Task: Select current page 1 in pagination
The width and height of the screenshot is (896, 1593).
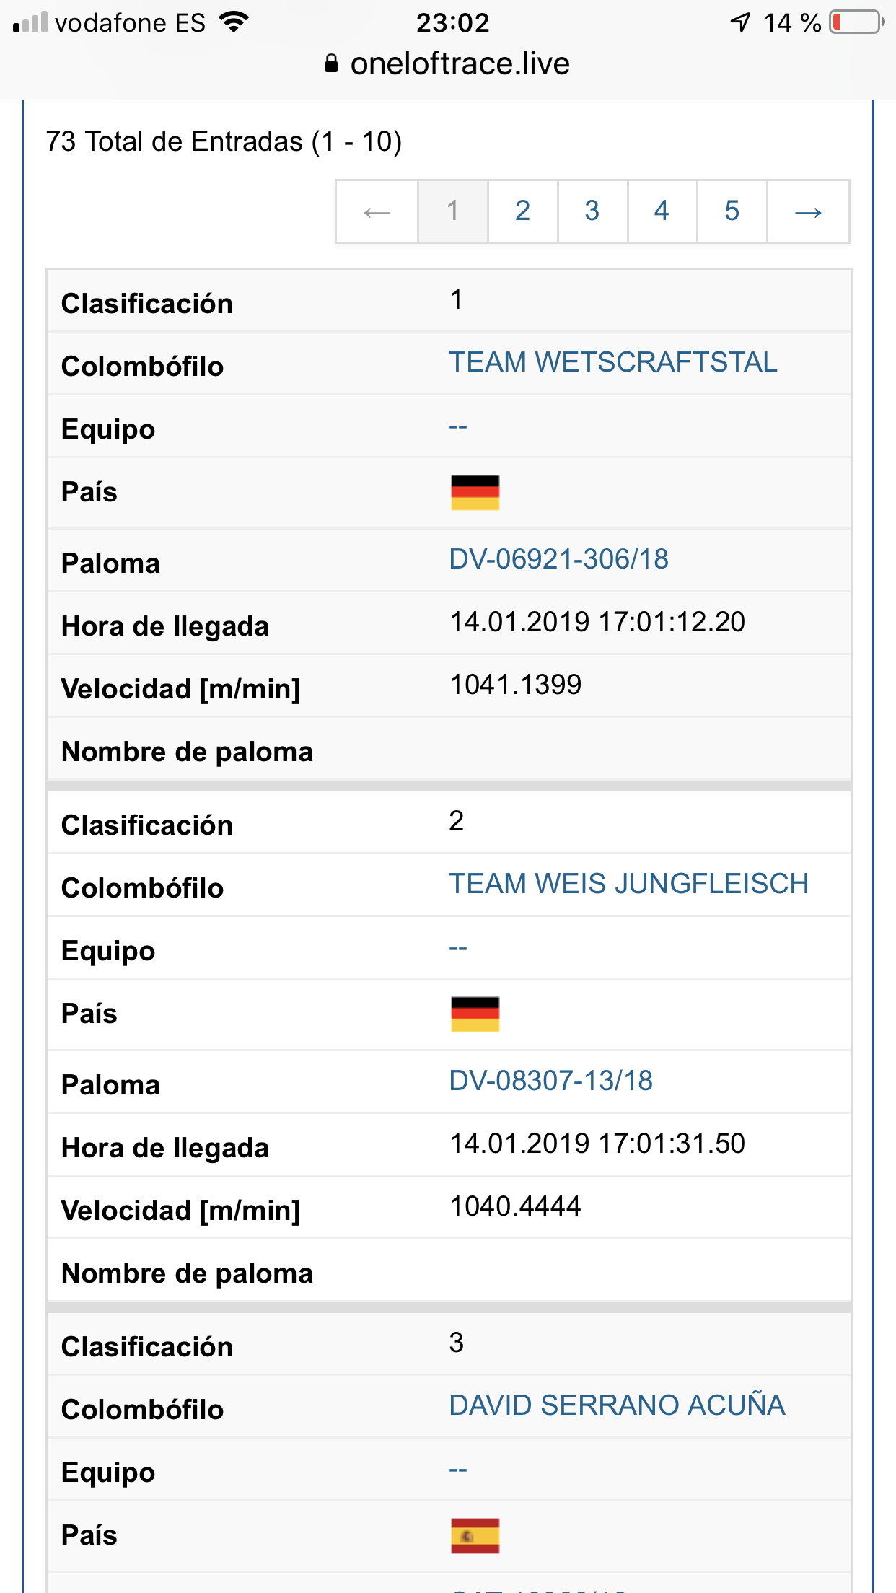Action: point(452,211)
